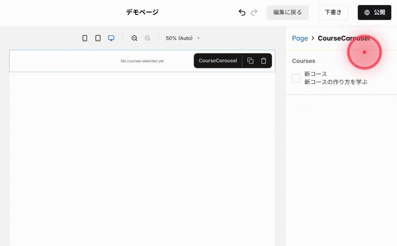397x246 pixels.
Task: Open the 下書き draft menu
Action: (333, 12)
